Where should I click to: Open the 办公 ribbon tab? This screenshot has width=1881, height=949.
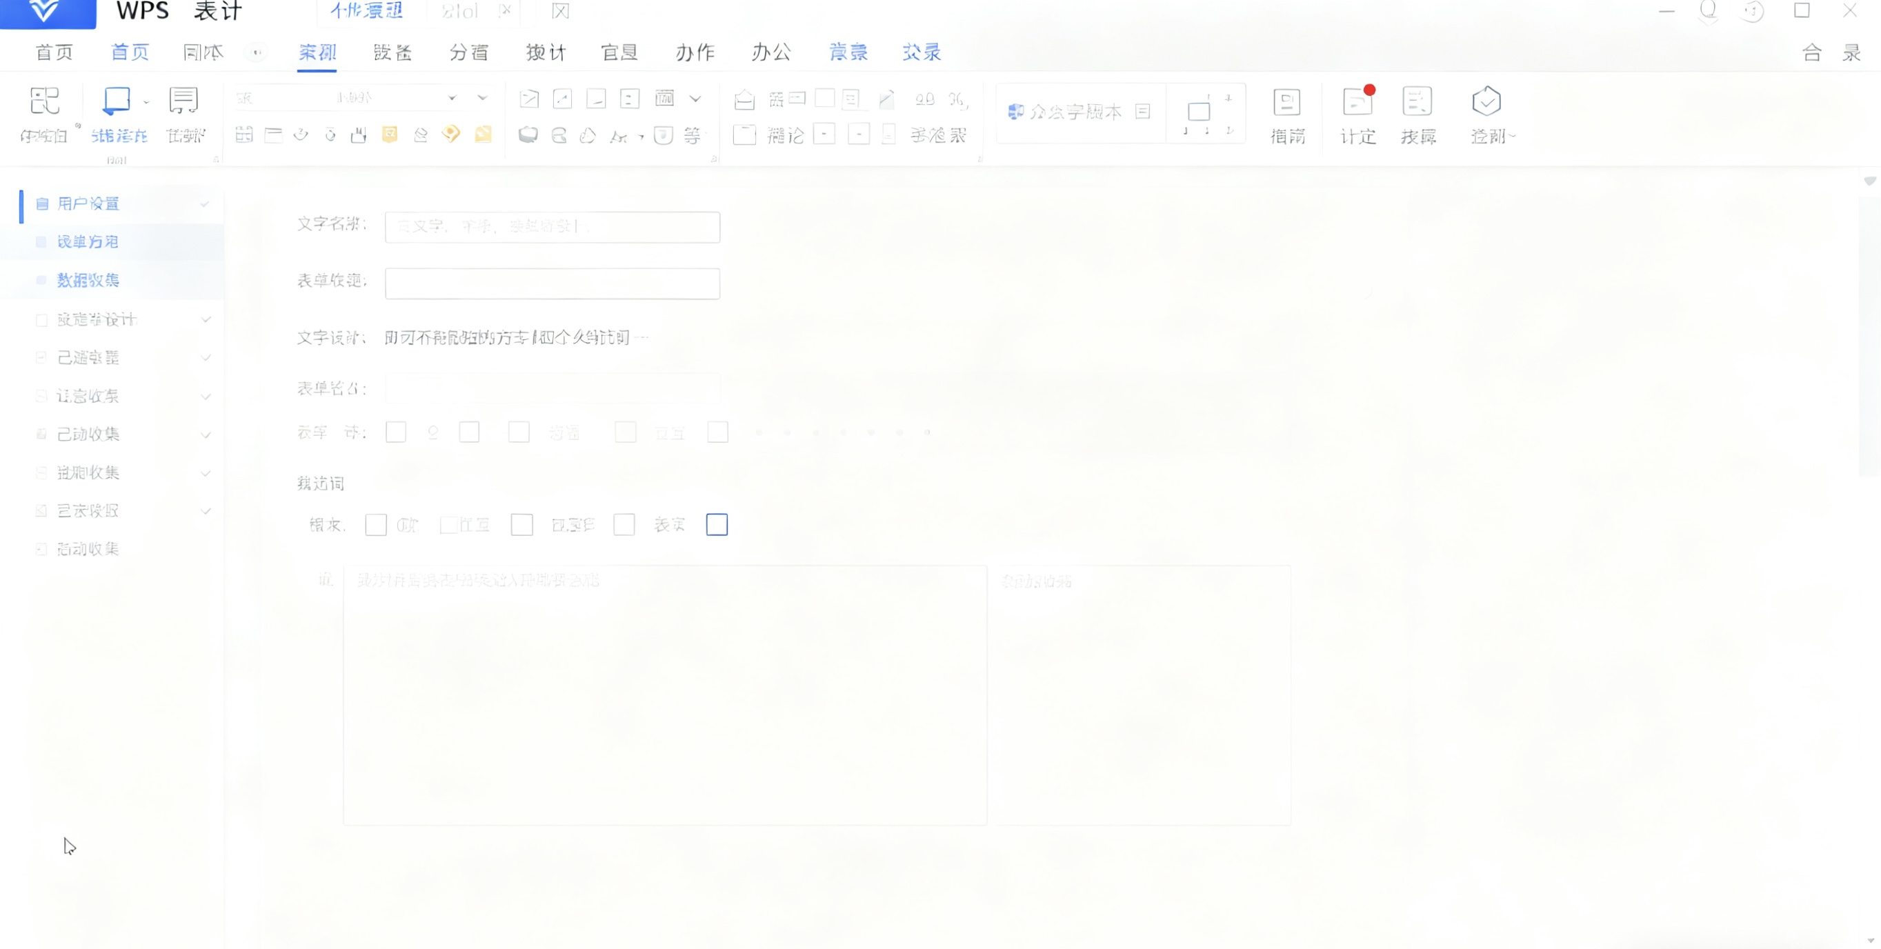pos(770,52)
